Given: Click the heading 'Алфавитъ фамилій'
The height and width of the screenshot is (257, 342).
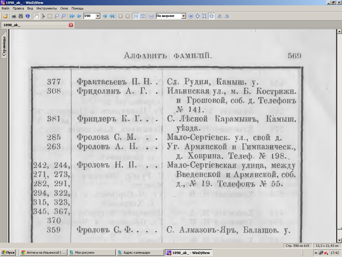Looking at the screenshot, I should click(168, 56).
